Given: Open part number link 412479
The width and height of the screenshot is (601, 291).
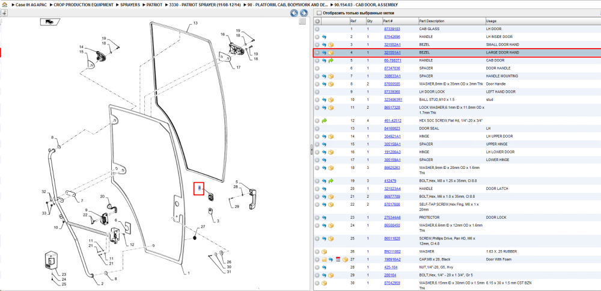Looking at the screenshot, I should [389, 180].
